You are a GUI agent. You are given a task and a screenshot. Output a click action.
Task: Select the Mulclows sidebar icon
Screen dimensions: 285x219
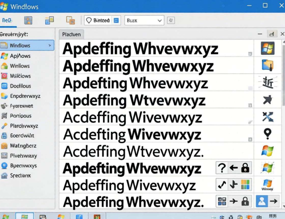(x=4, y=76)
